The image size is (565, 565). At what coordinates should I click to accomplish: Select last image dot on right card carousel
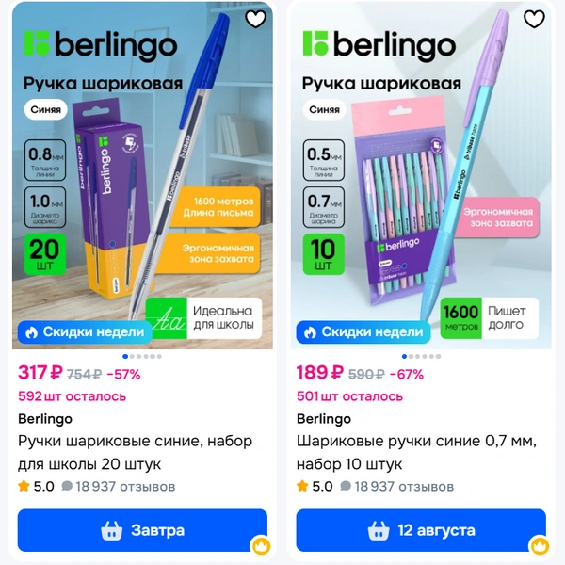coord(438,356)
